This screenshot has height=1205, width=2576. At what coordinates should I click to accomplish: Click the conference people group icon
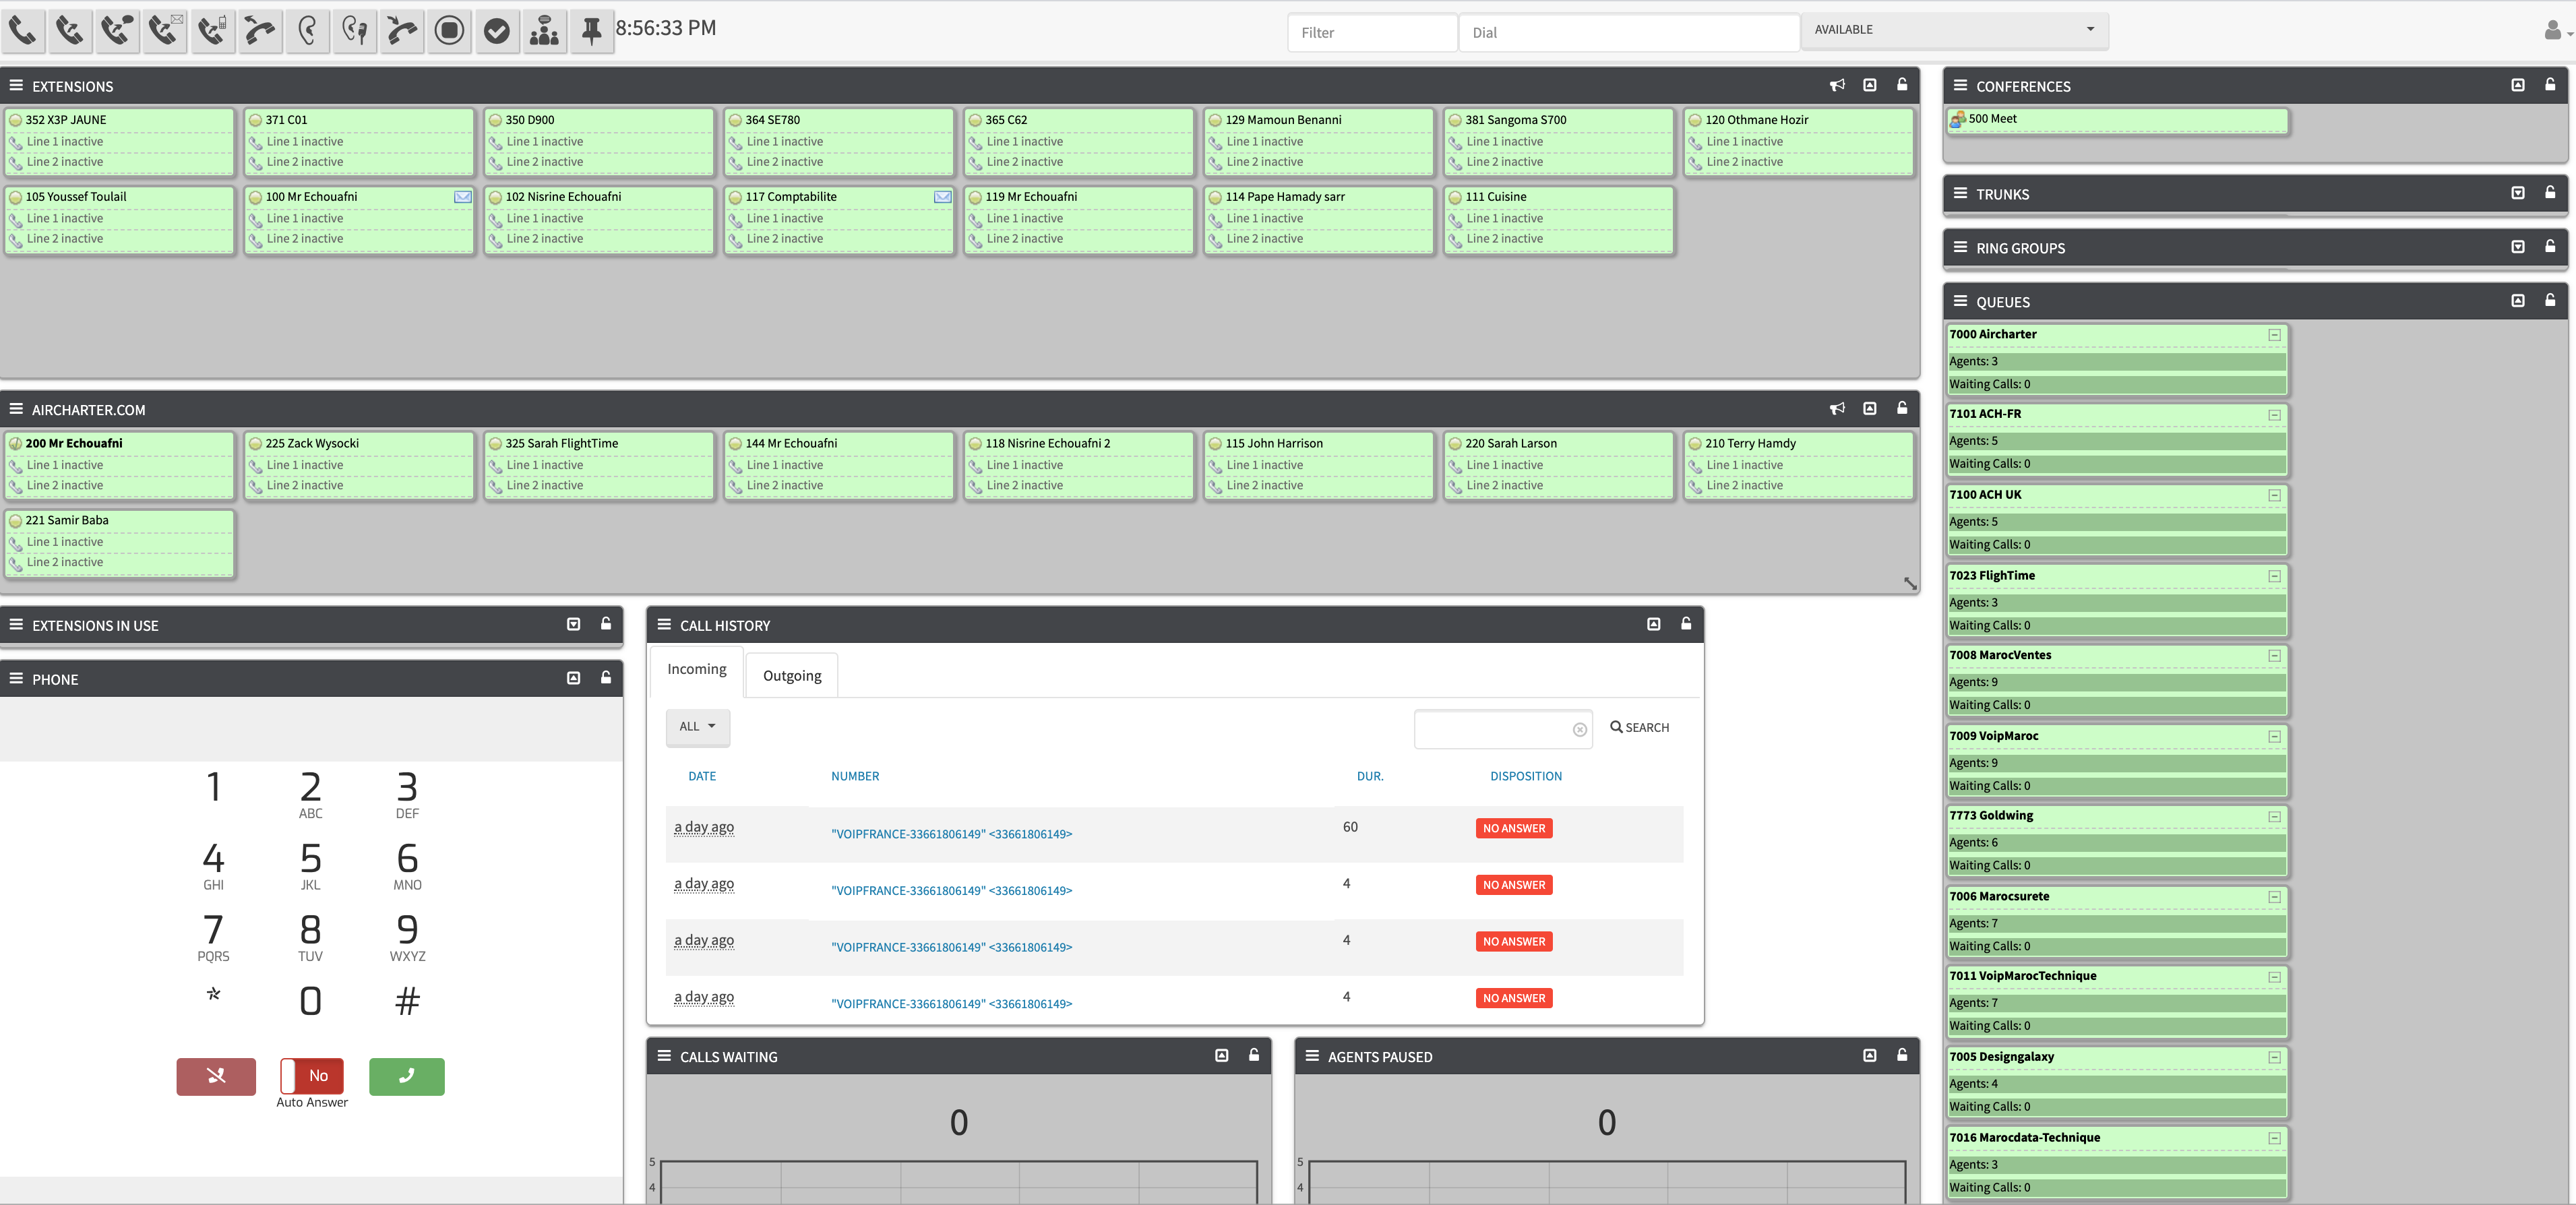tap(544, 31)
